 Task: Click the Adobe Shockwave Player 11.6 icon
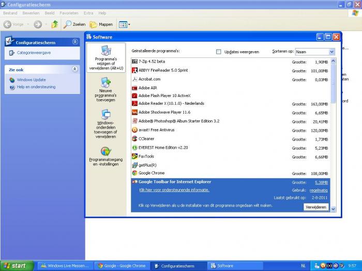pos(134,112)
